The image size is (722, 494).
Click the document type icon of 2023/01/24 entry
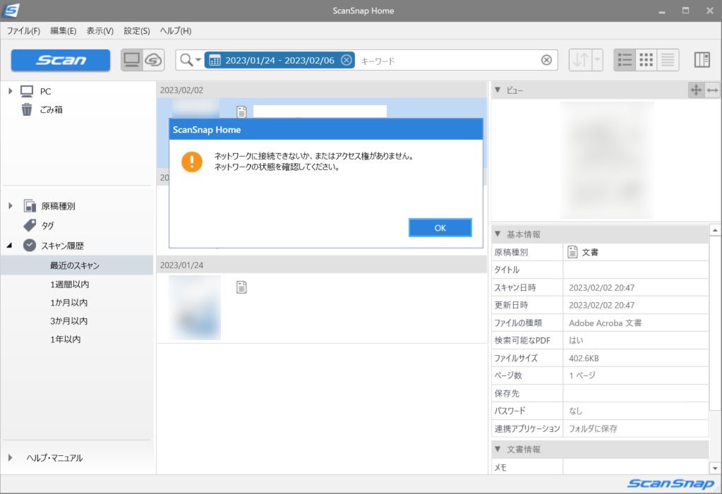click(241, 287)
